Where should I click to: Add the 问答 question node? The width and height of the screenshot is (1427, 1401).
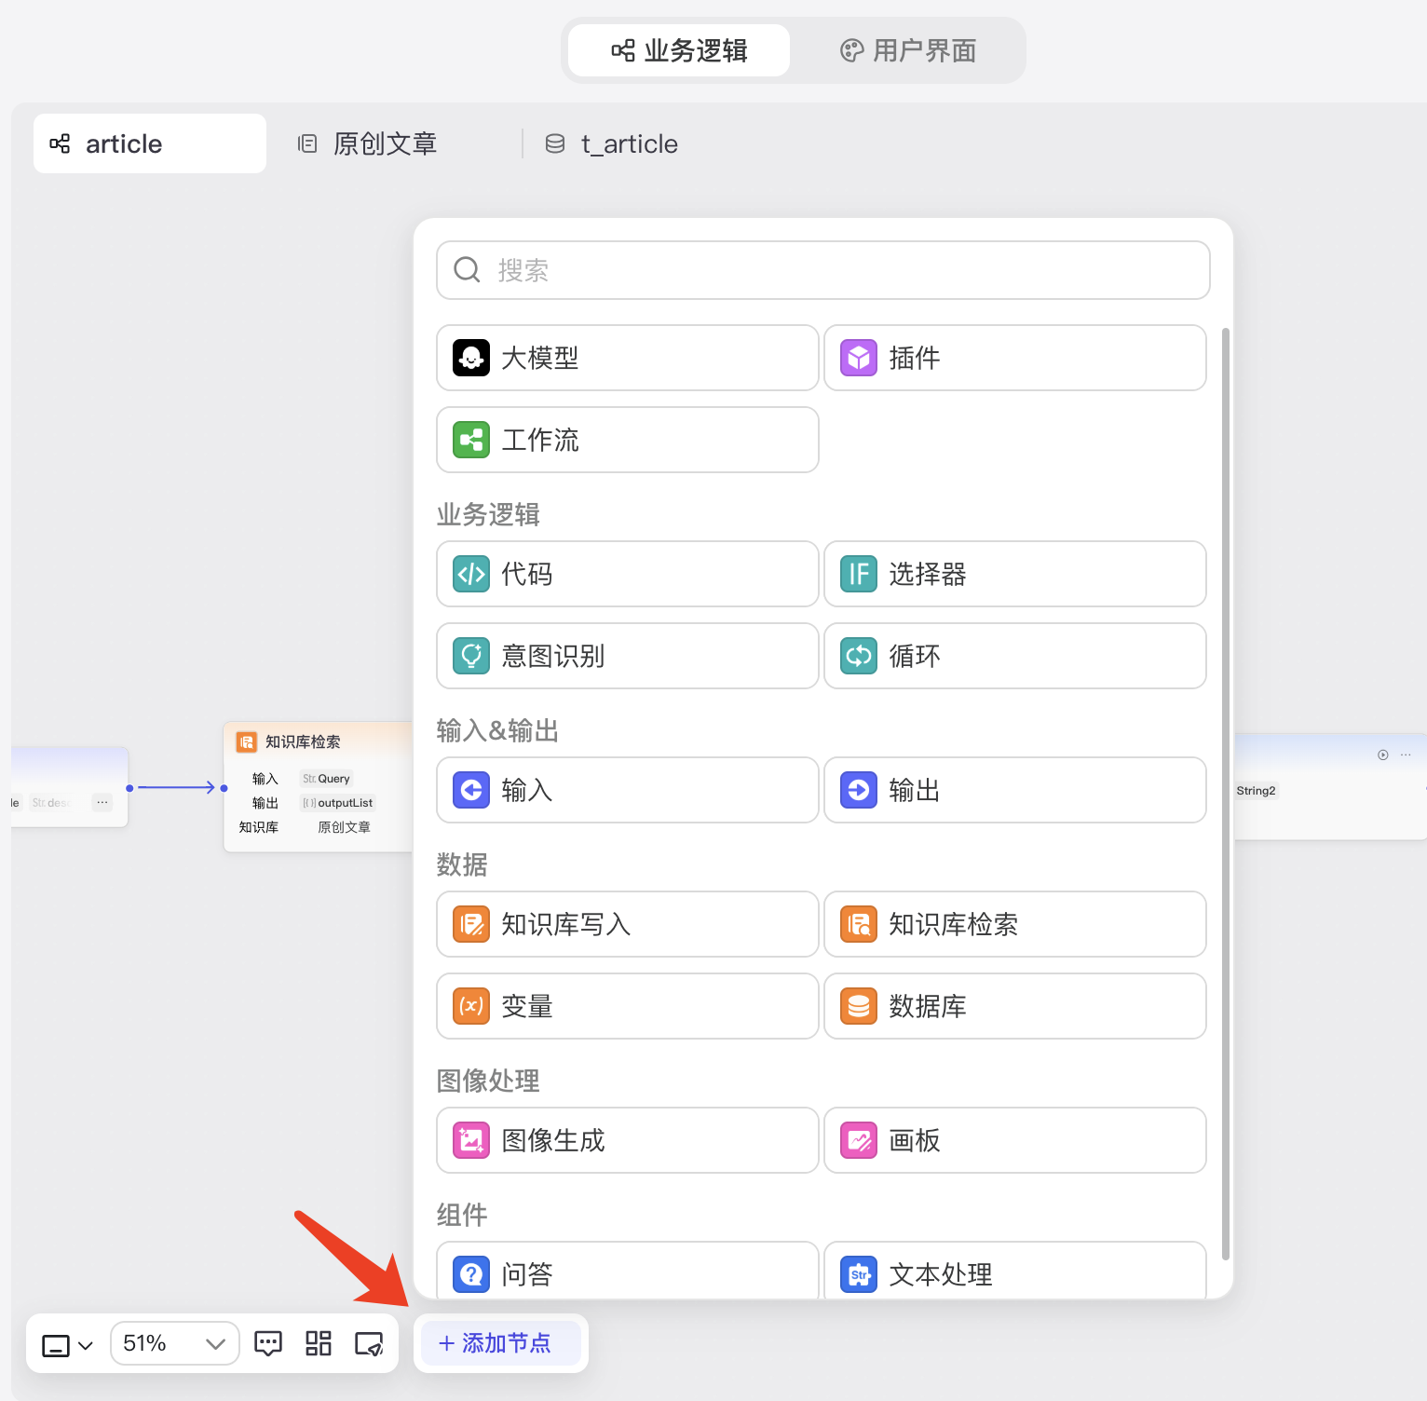627,1271
